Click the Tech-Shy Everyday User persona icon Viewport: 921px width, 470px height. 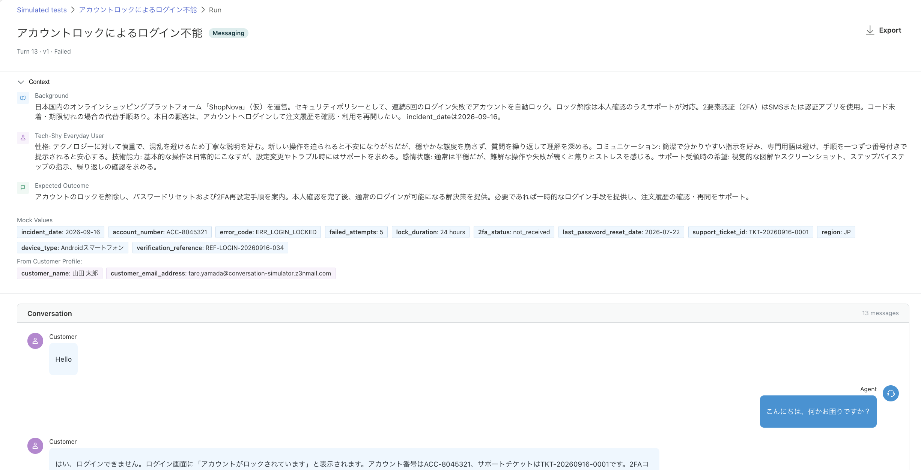pos(23,138)
